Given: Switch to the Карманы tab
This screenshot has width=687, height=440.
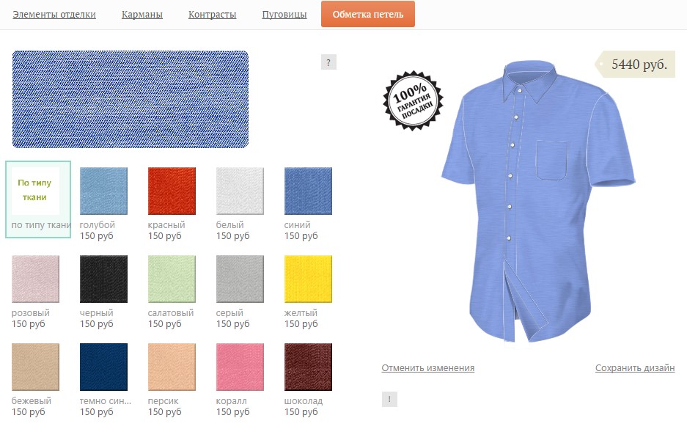Looking at the screenshot, I should 142,15.
